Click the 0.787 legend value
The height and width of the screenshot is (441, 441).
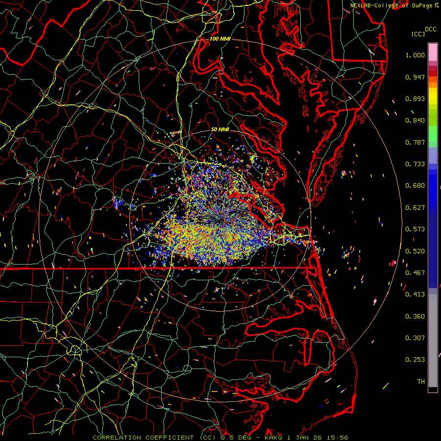tap(415, 142)
